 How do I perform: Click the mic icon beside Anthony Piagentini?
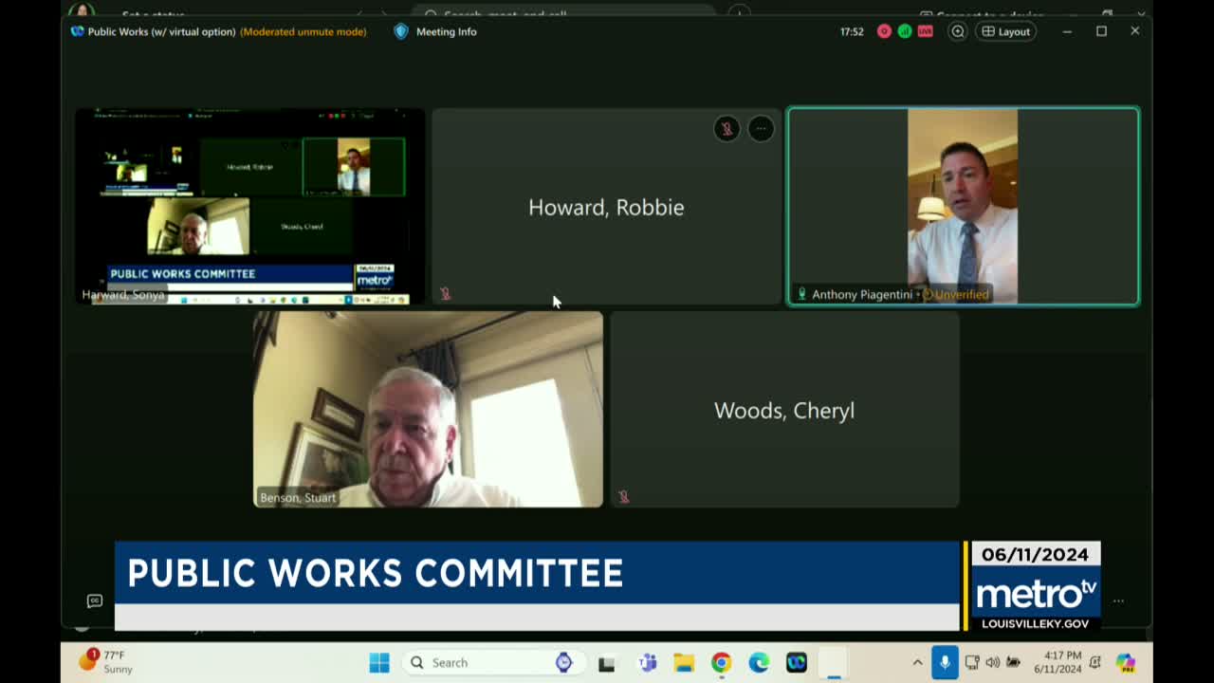tap(801, 294)
